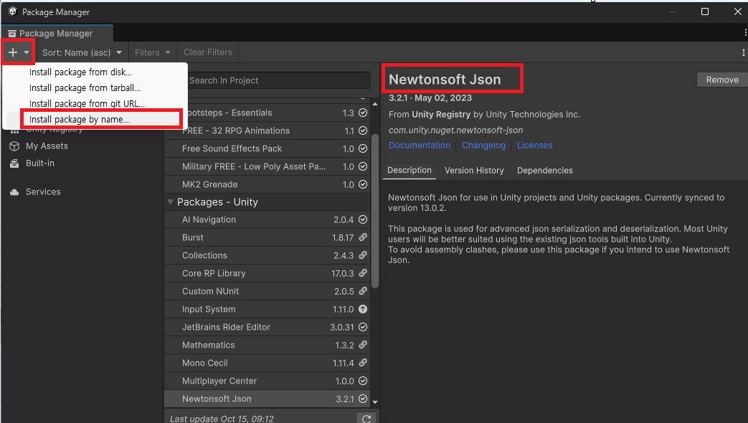The image size is (748, 423).
Task: Open My Assets via its box icon
Action: coord(14,146)
